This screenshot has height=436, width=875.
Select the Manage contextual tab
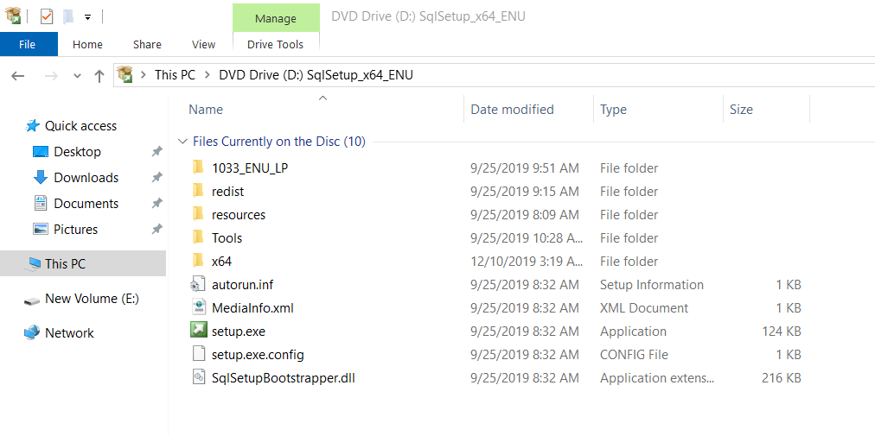pyautogui.click(x=275, y=18)
